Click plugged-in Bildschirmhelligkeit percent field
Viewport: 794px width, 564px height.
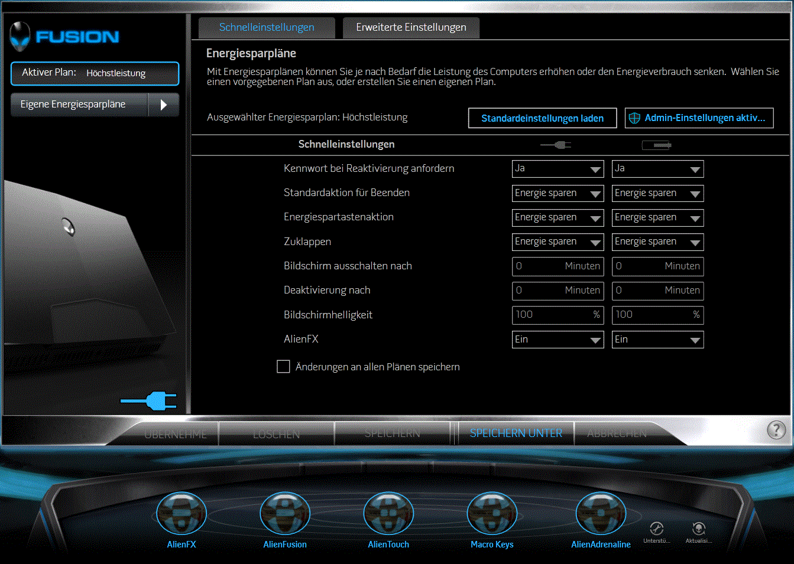coord(558,315)
